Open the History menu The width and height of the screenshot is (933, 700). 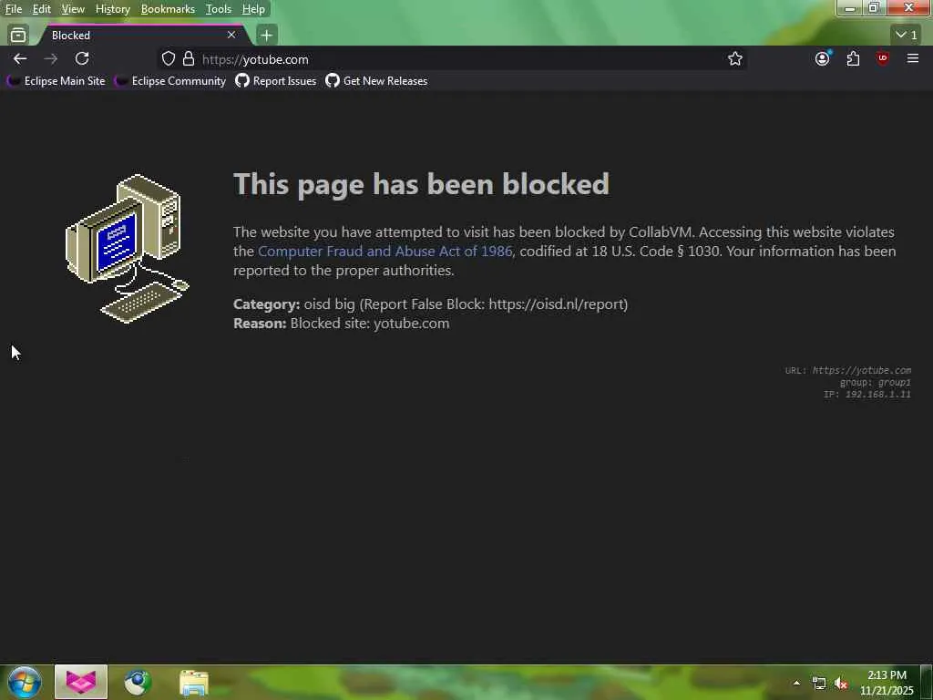(x=112, y=9)
